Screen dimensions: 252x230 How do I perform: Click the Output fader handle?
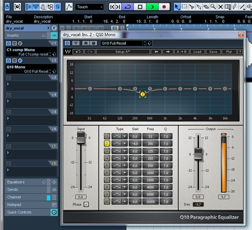pos(198,154)
